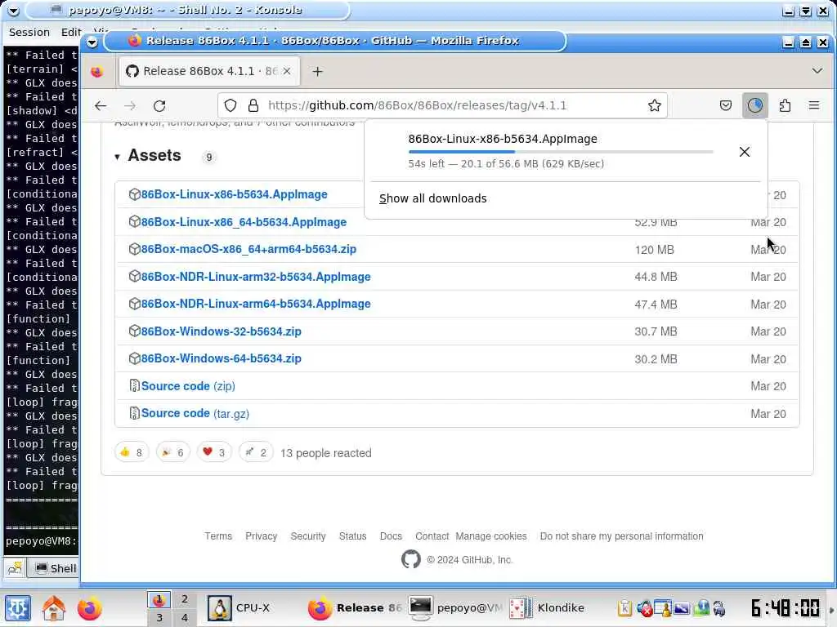
Task: Open Session menu in Konsole window
Action: (x=29, y=32)
